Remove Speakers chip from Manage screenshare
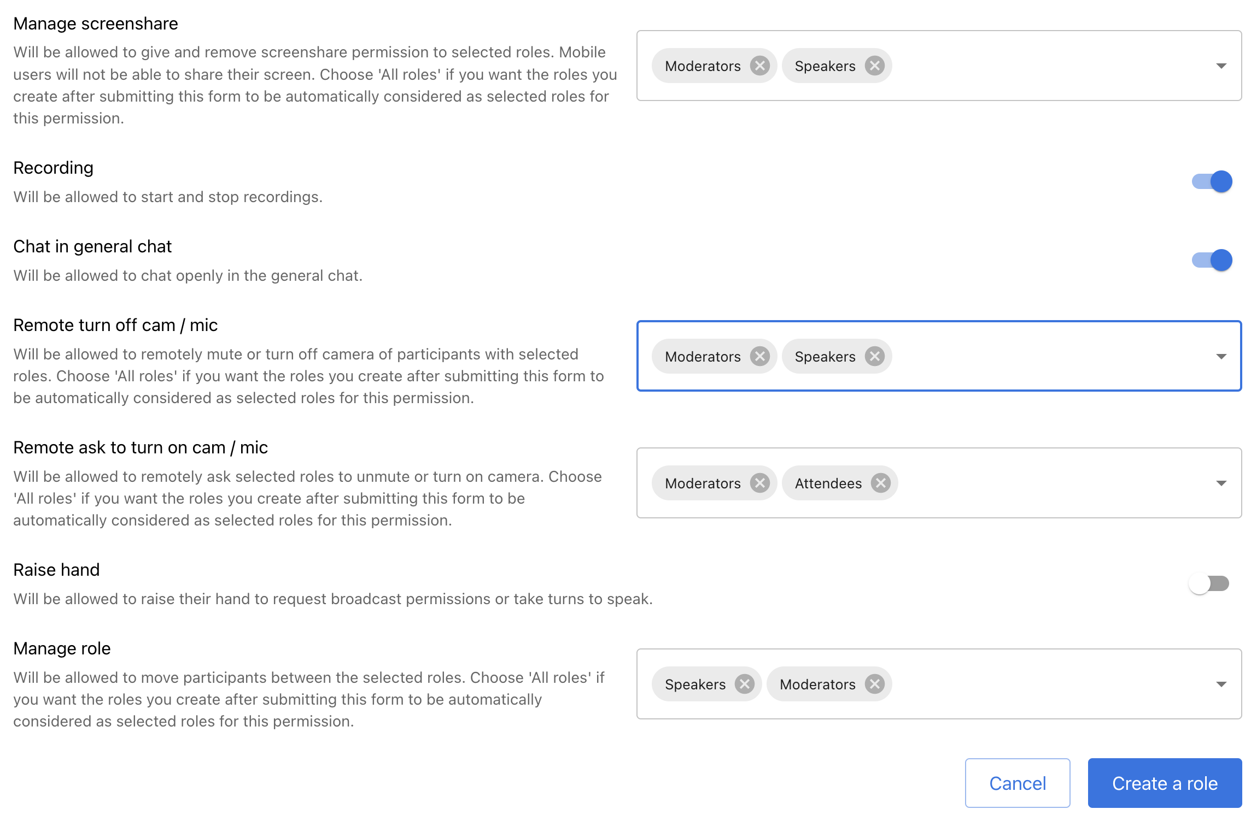 (x=874, y=66)
